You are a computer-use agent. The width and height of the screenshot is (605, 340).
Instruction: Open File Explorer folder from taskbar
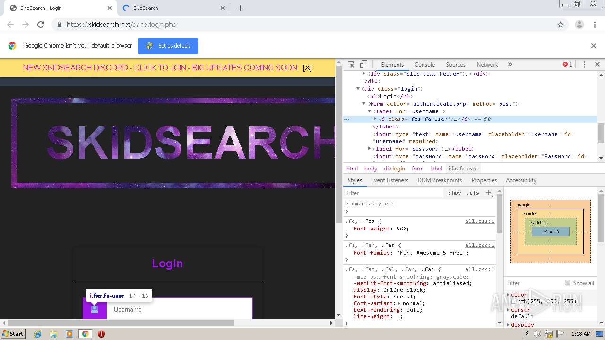point(53,334)
